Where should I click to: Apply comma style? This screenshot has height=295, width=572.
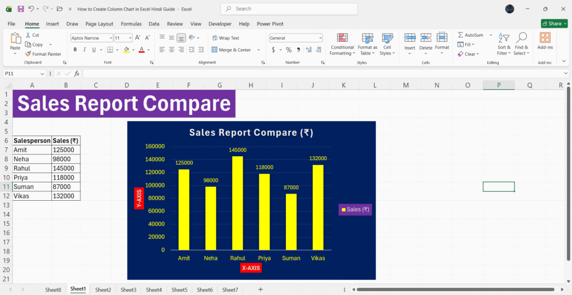[x=298, y=50]
